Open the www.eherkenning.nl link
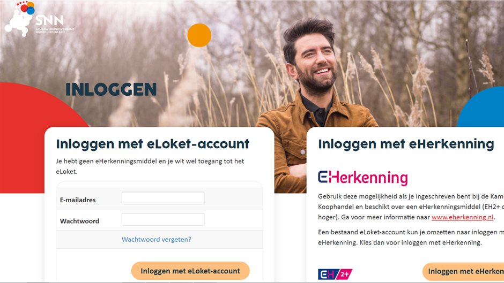 point(462,217)
